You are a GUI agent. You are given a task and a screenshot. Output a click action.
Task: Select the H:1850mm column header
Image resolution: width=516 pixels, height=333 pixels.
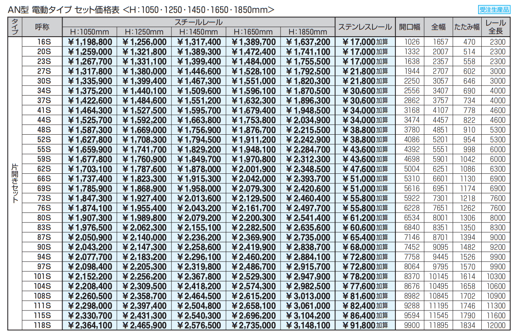(x=308, y=32)
